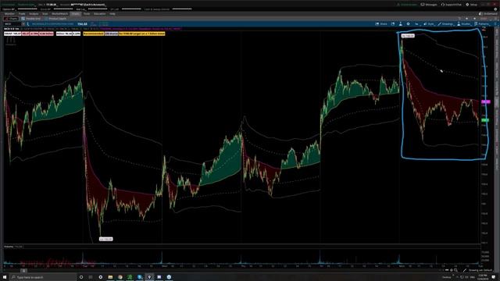Click the Windows taskbar search box
The width and height of the screenshot is (500, 281).
[44, 277]
